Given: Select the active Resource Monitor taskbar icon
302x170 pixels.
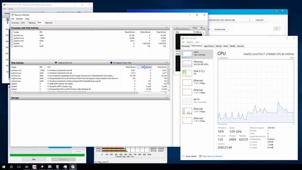Looking at the screenshot, I should 73,167.
